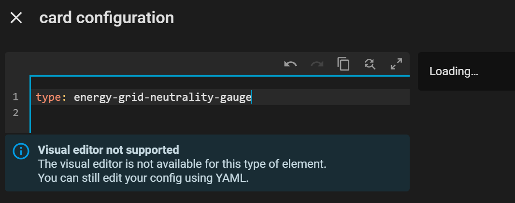The width and height of the screenshot is (515, 203).
Task: Copy the YAML code to clipboard
Action: [343, 64]
